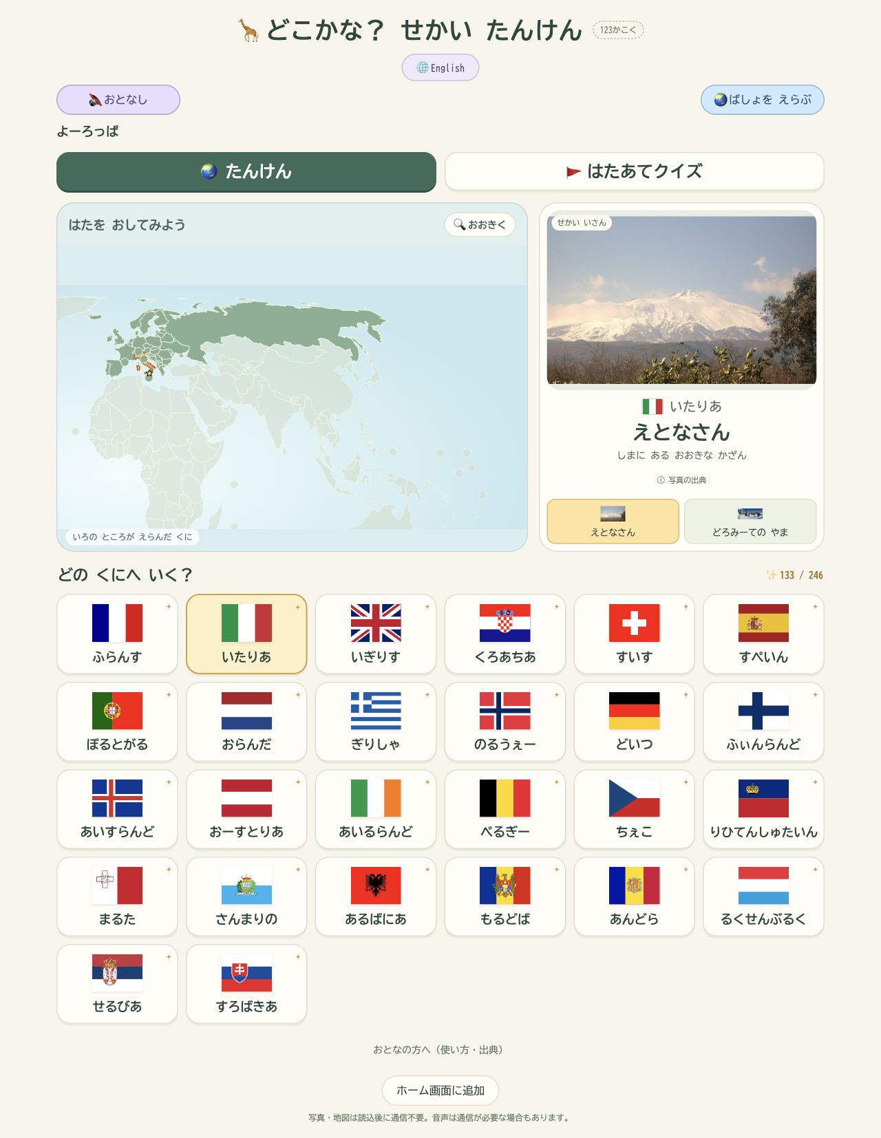Open the Andorra flag card あんどら

coord(635,897)
